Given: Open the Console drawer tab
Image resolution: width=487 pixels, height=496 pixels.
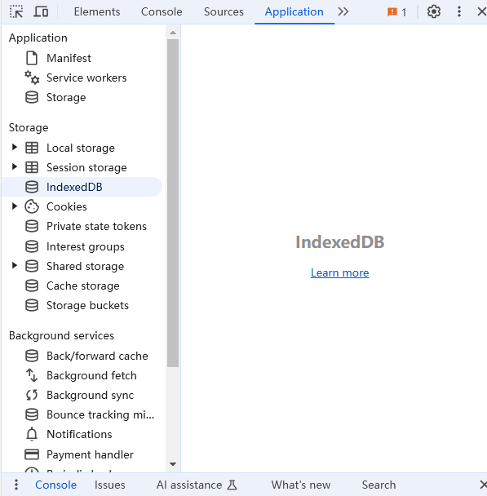Looking at the screenshot, I should pyautogui.click(x=56, y=485).
